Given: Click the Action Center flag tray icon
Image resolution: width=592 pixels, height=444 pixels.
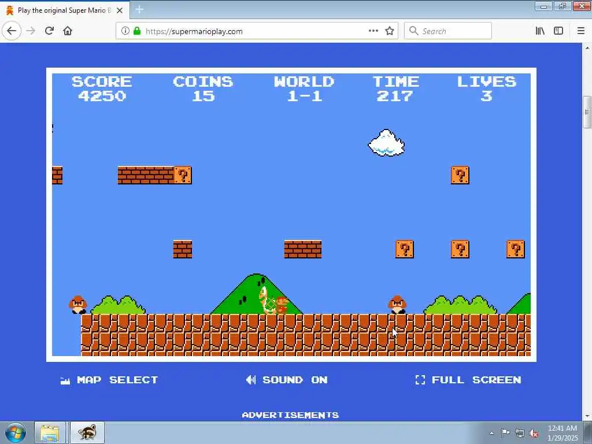Looking at the screenshot, I should point(505,432).
